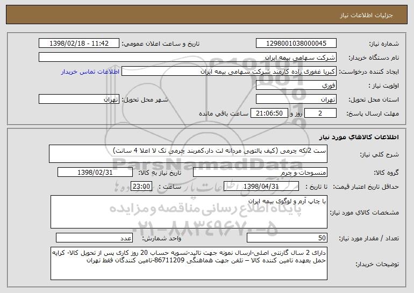Click the label مشخصات کالای مورد نیاز
414x293 pixels.
(365, 212)
